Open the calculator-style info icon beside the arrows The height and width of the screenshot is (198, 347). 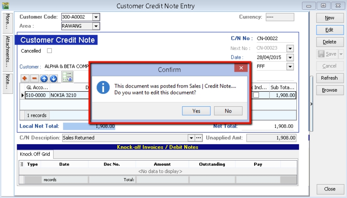tap(67, 77)
